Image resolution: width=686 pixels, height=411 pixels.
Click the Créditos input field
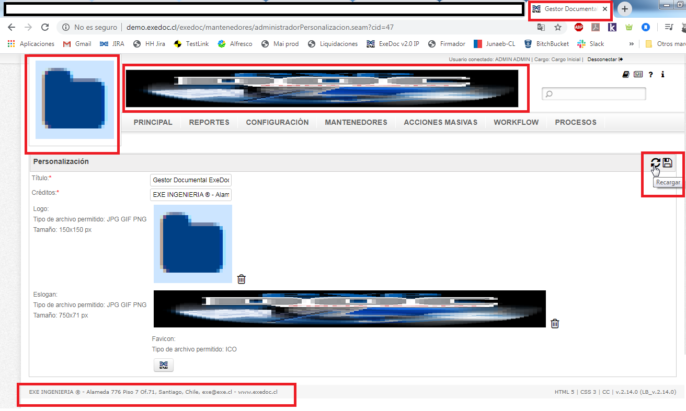coord(191,195)
